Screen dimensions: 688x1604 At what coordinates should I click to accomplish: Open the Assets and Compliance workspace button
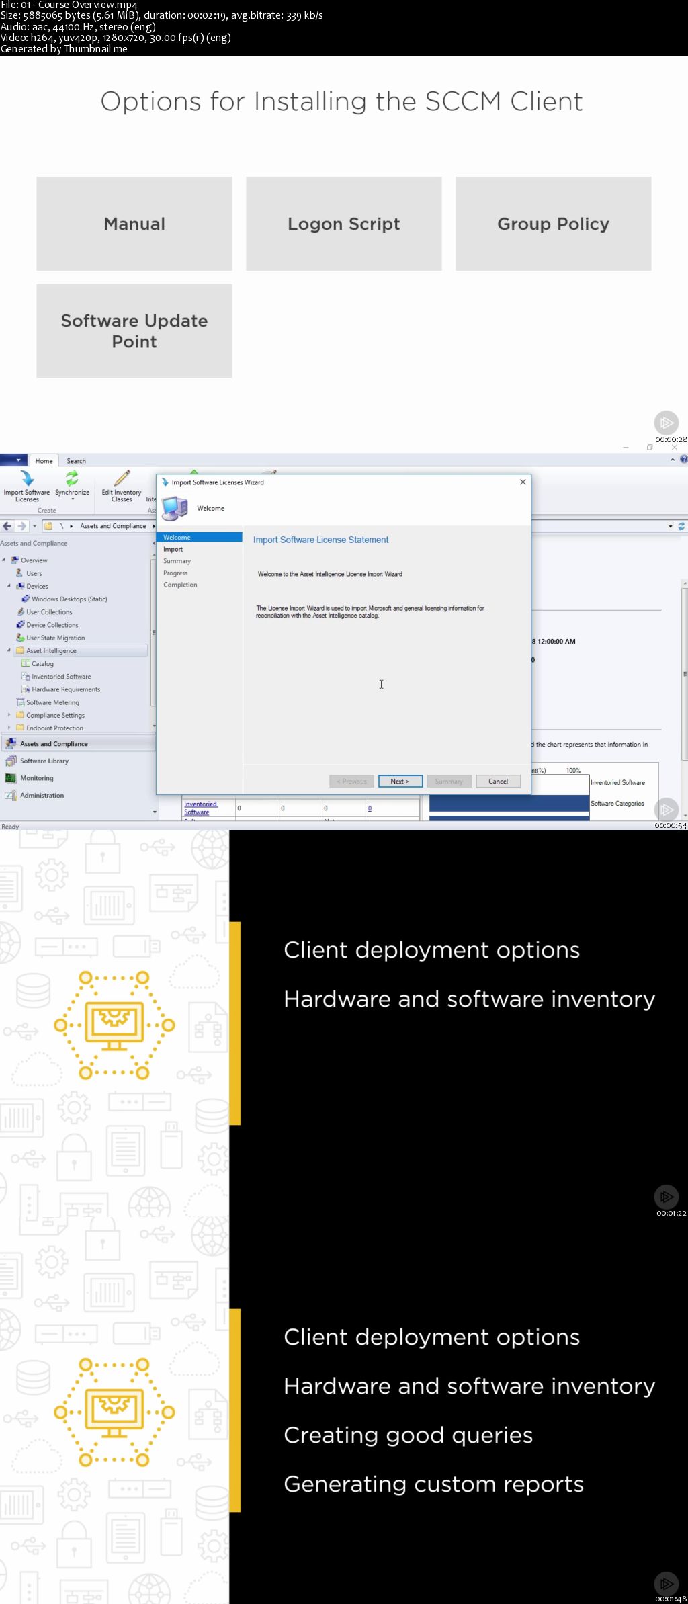[x=77, y=744]
